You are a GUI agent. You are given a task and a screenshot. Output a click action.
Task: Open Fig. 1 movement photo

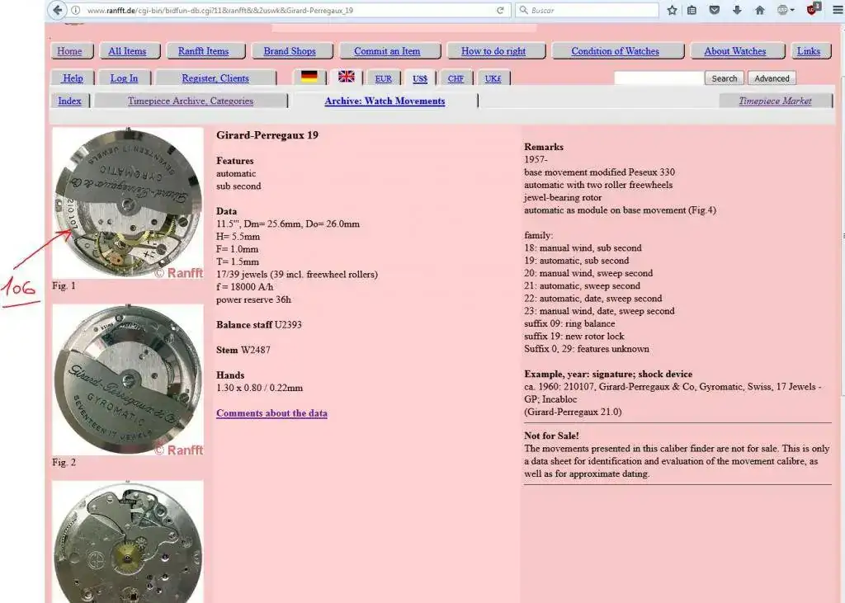click(128, 203)
